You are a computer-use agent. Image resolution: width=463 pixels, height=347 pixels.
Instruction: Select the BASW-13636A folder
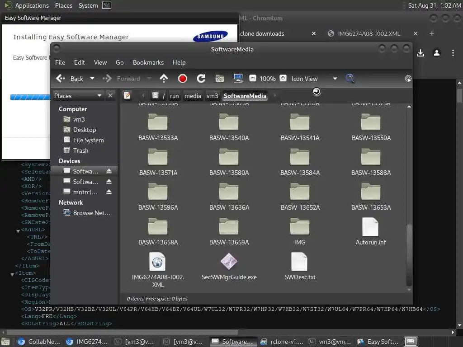click(x=229, y=197)
